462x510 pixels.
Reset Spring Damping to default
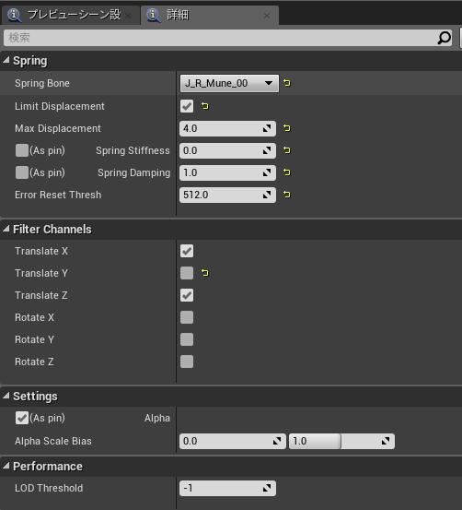(287, 172)
